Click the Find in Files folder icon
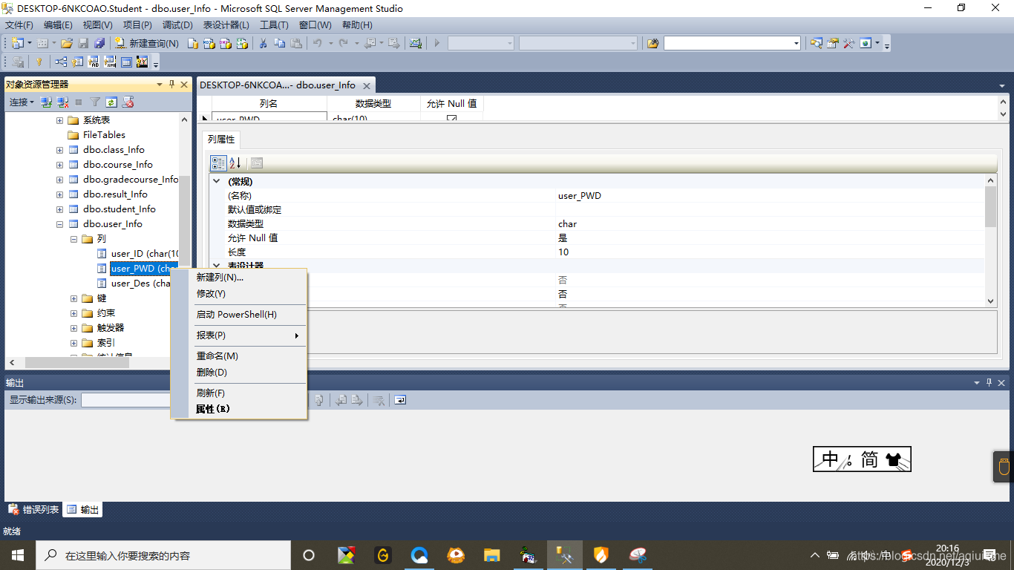Viewport: 1014px width, 570px height. 652,43
